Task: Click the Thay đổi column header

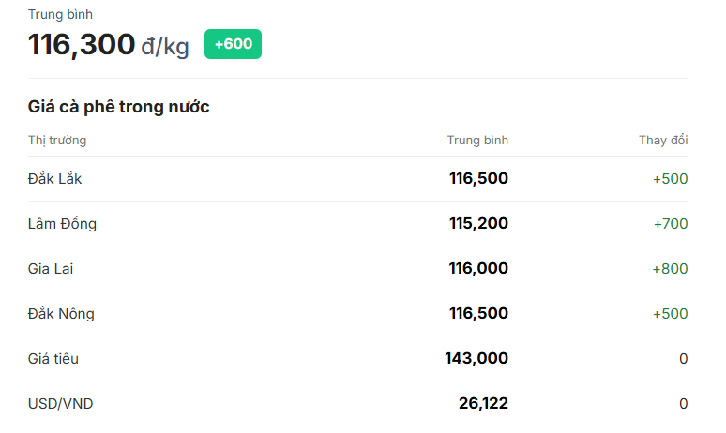Action: click(x=663, y=141)
